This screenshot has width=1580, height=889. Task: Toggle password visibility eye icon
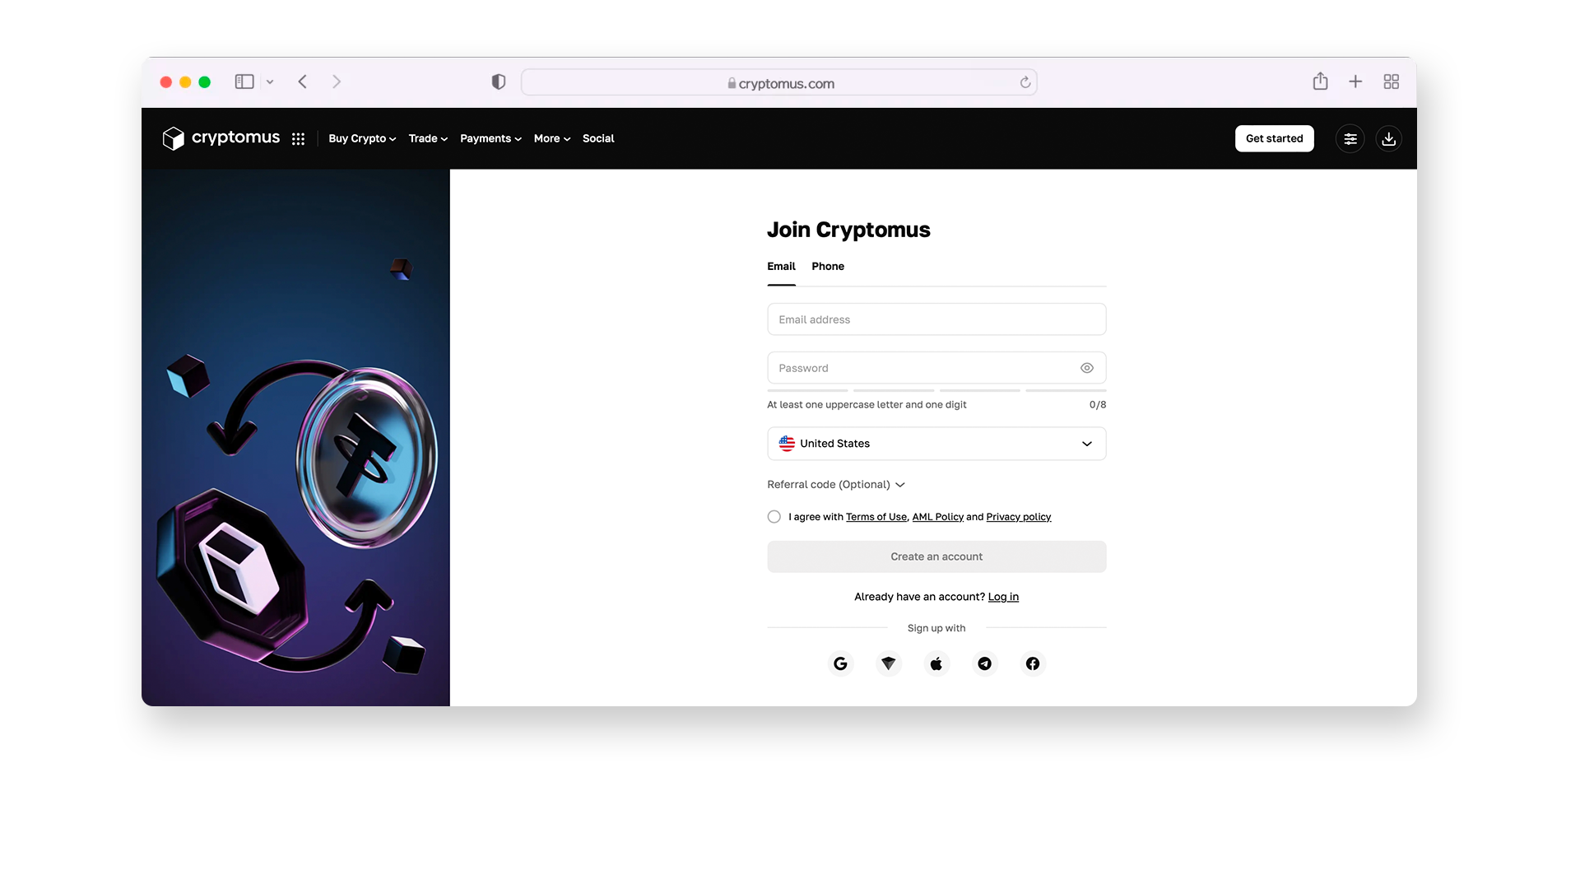coord(1087,368)
